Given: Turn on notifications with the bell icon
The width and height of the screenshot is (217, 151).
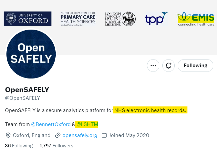Looking at the screenshot, I should tap(169, 66).
